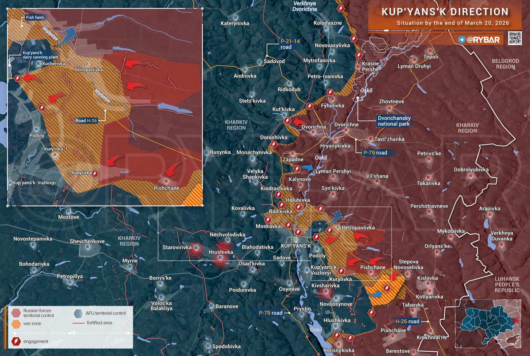Click the H-26 road label near Tabaivka
Viewport: 530px width, 356px height.
coord(407,321)
